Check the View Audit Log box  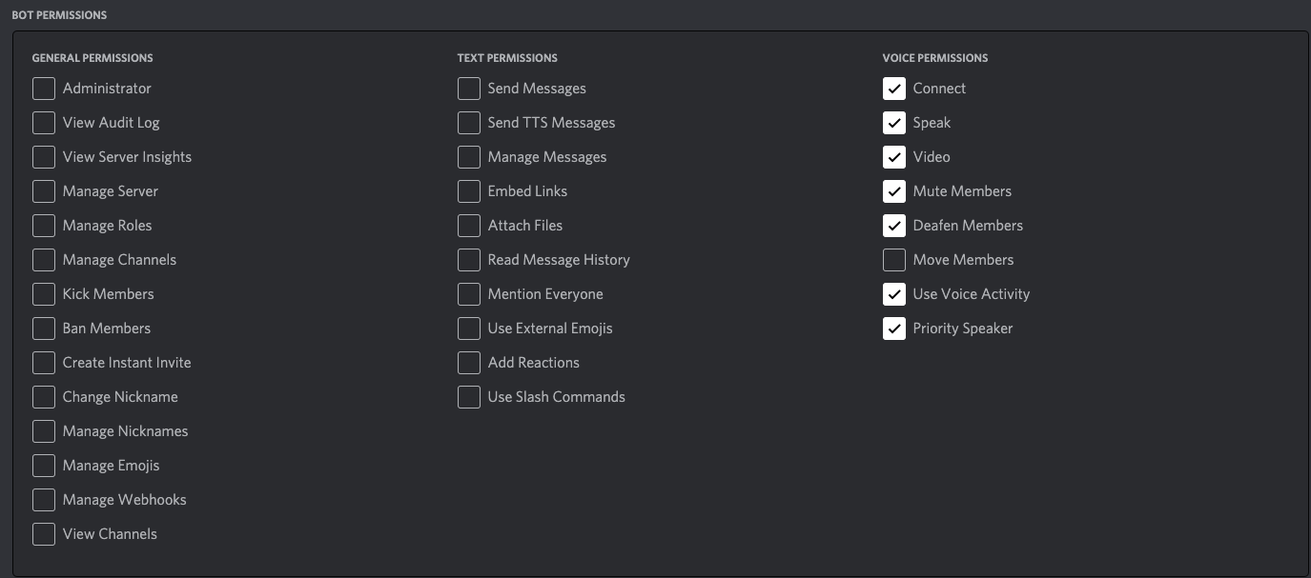click(44, 123)
